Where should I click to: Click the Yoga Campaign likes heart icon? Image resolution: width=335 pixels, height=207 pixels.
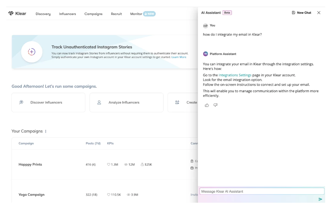pos(108,195)
